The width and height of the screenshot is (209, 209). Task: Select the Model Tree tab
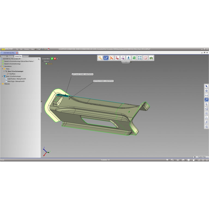(x=18, y=56)
